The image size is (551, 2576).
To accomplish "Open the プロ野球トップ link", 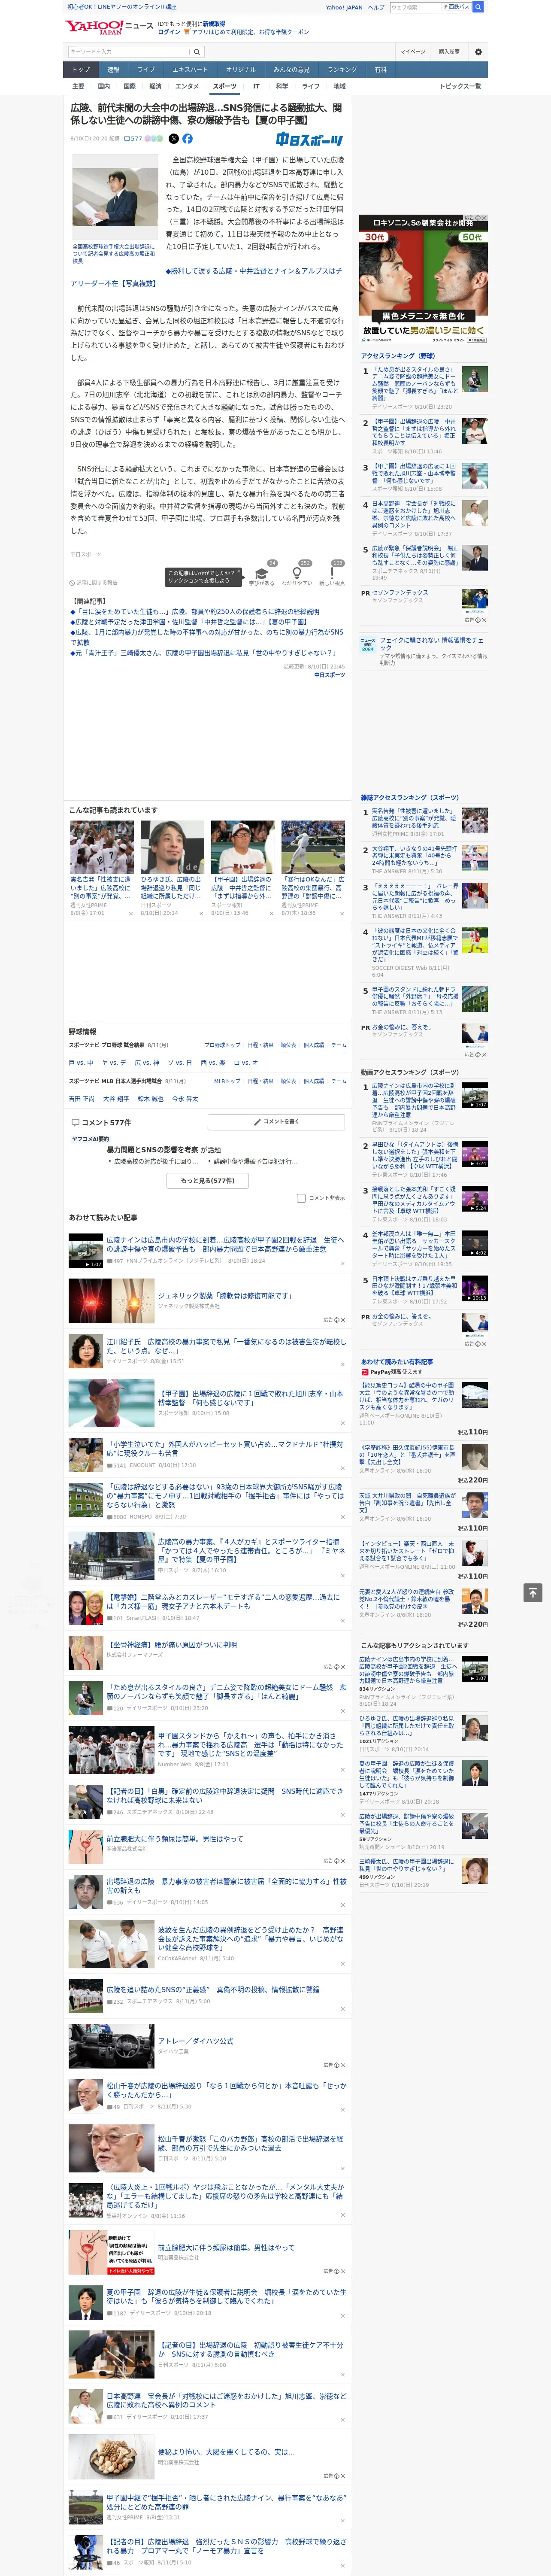I will [222, 1045].
